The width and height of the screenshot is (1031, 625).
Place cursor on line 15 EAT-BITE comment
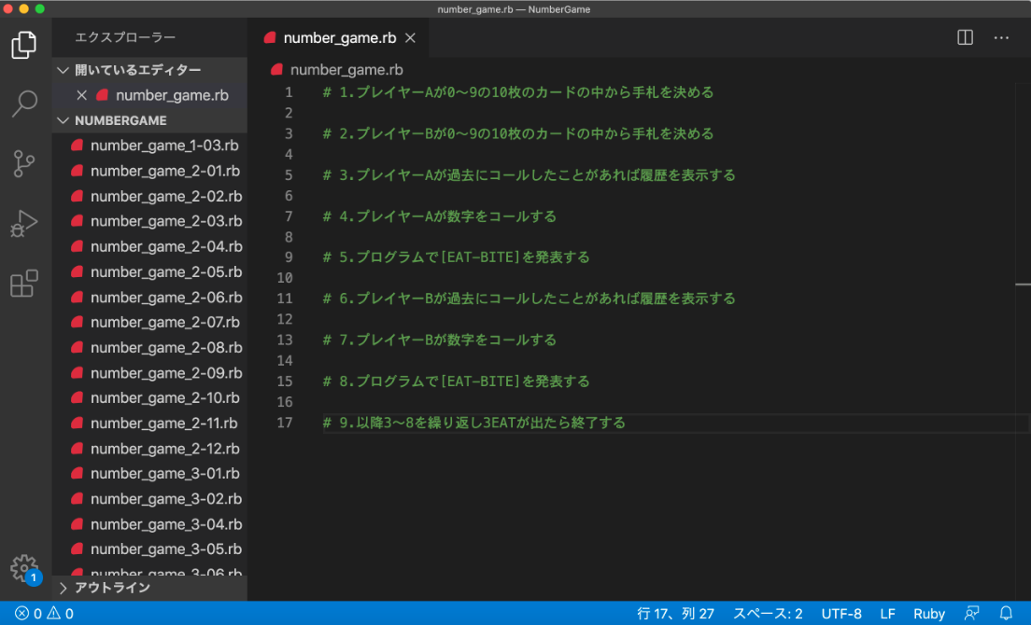pyautogui.click(x=456, y=382)
